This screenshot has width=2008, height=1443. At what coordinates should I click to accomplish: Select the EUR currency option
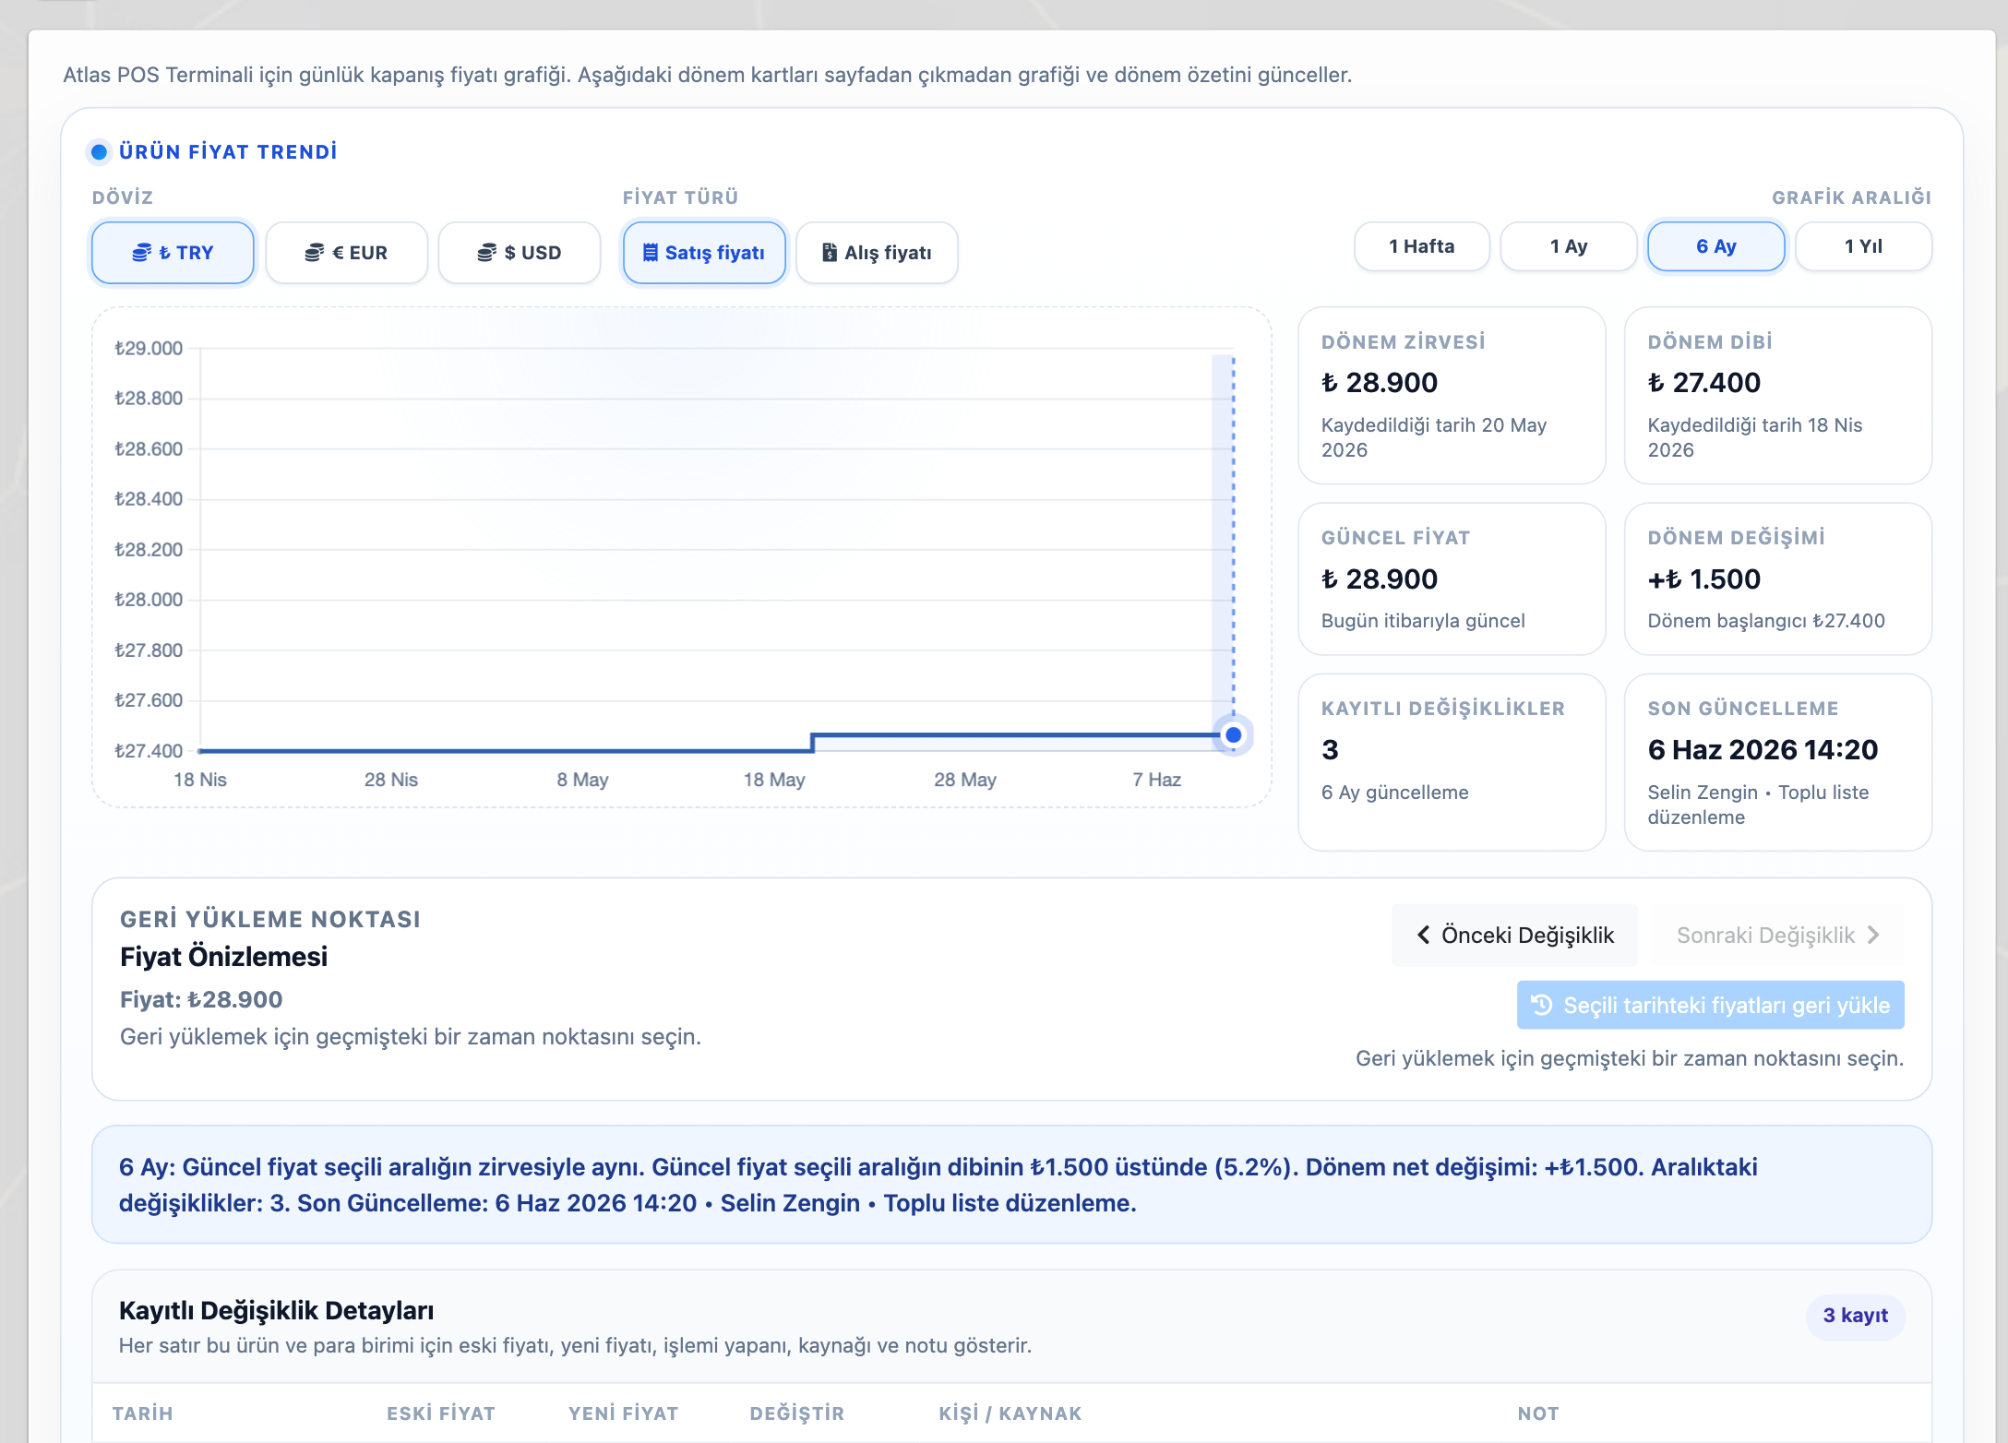(346, 252)
